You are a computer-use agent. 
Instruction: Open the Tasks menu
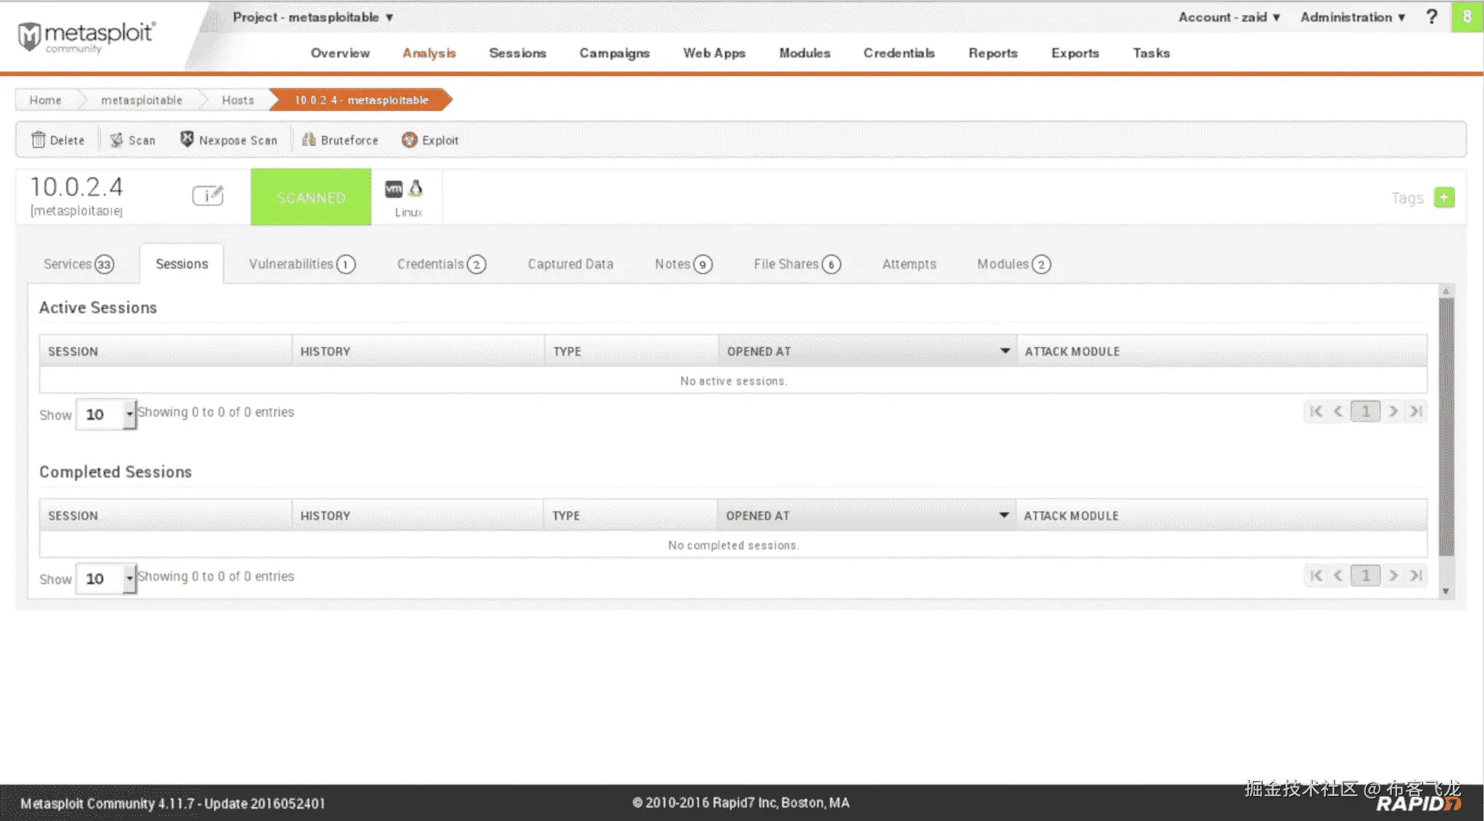tap(1151, 53)
